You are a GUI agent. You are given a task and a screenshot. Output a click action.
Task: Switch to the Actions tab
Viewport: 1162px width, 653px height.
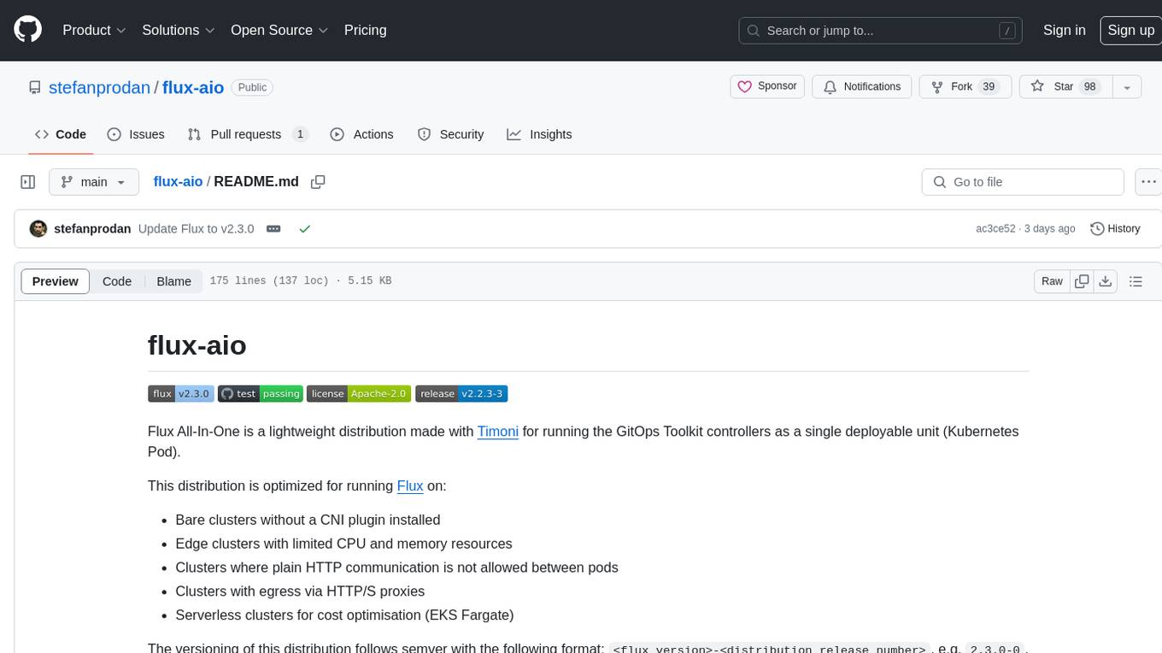point(361,134)
